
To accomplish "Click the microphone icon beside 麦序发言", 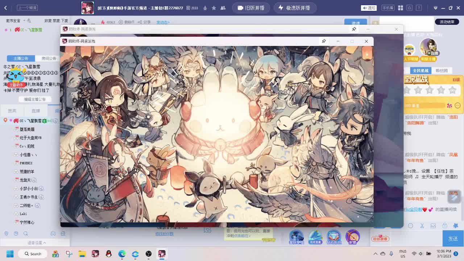I will coord(29,21).
